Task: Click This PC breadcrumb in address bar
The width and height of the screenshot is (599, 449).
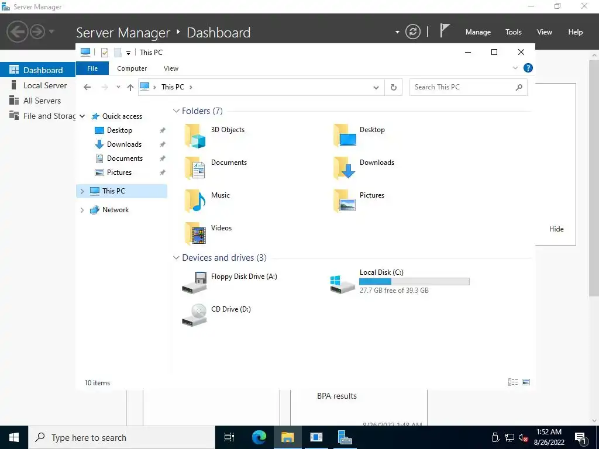Action: tap(173, 87)
